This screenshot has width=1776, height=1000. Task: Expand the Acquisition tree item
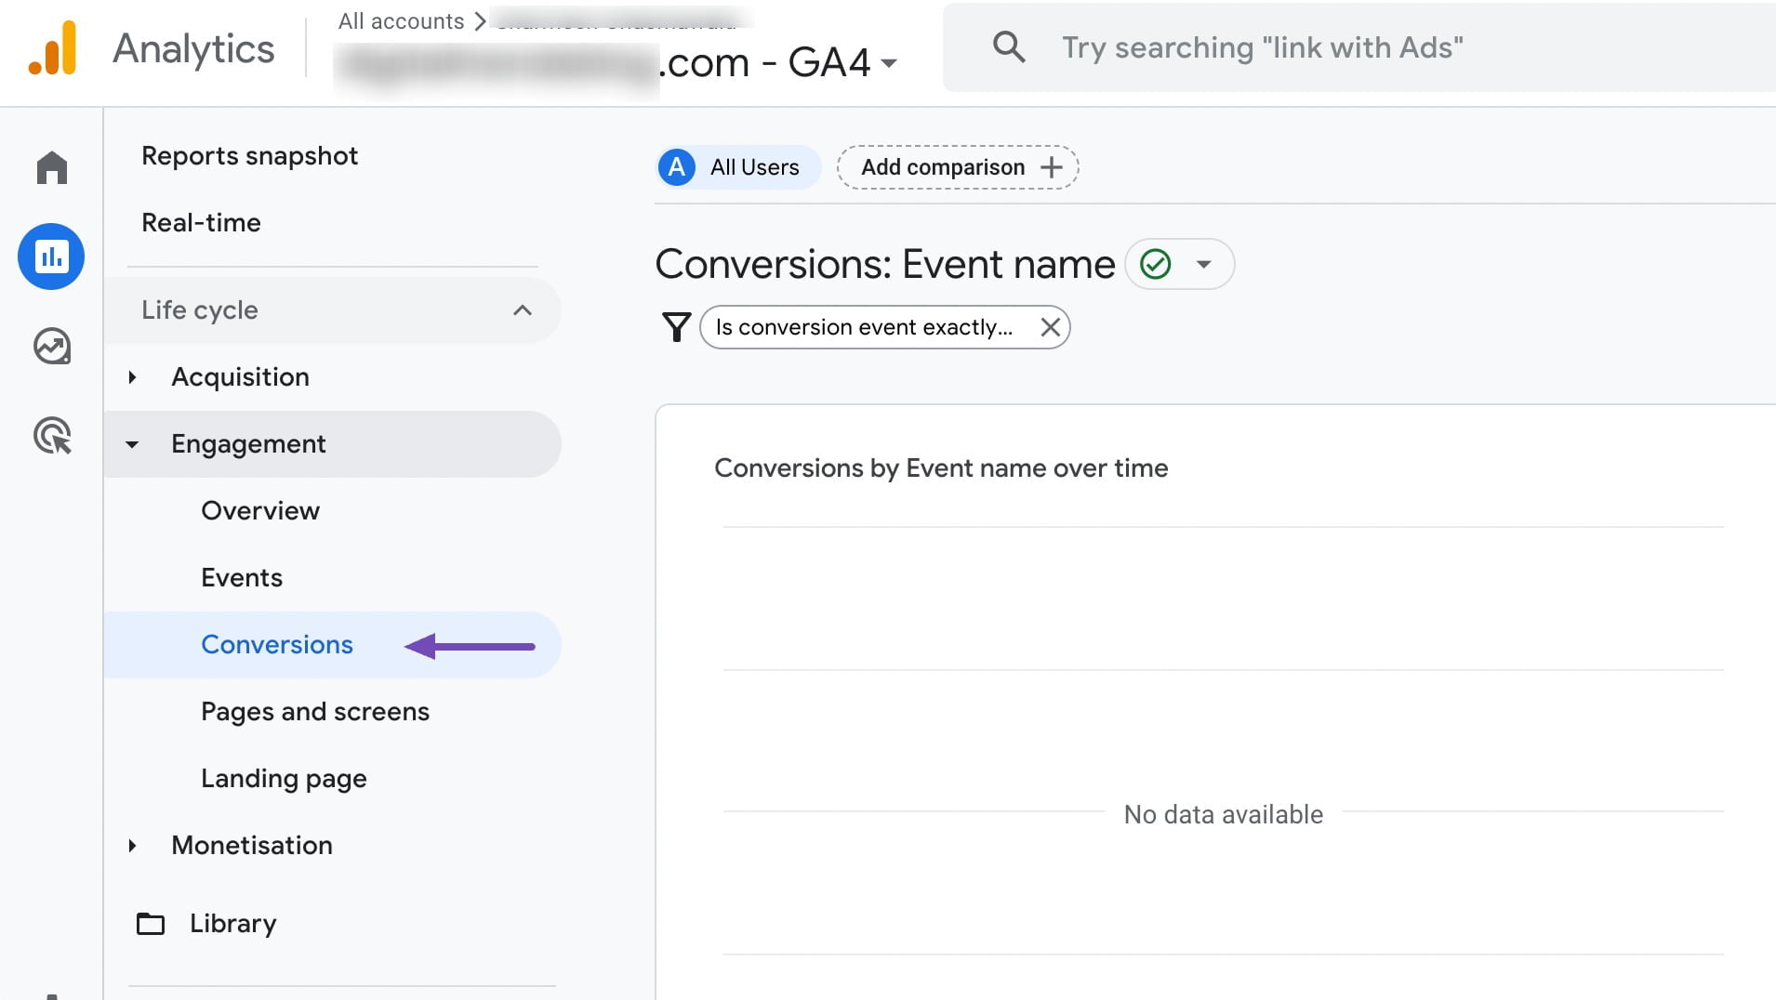point(132,377)
